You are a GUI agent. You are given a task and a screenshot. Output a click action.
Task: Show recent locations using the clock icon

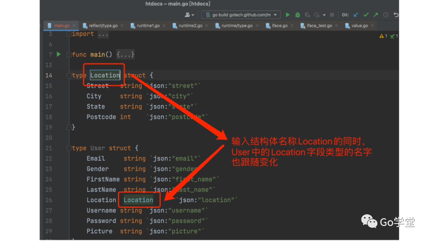[x=385, y=15]
